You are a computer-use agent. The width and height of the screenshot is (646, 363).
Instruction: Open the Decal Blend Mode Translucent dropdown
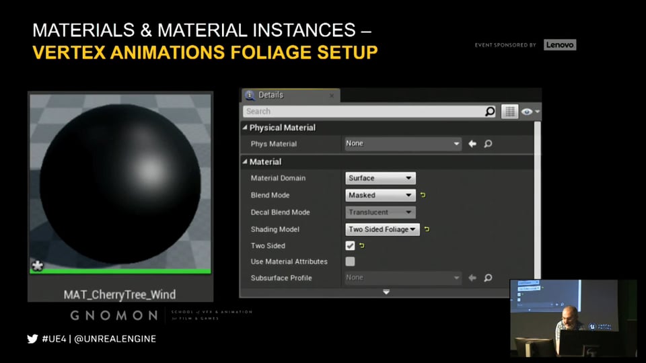click(x=380, y=212)
